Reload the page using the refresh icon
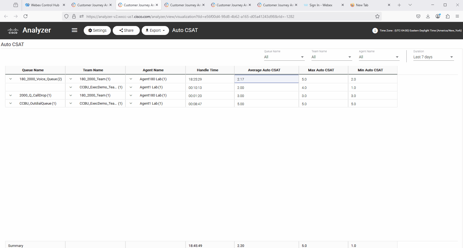 click(x=25, y=16)
